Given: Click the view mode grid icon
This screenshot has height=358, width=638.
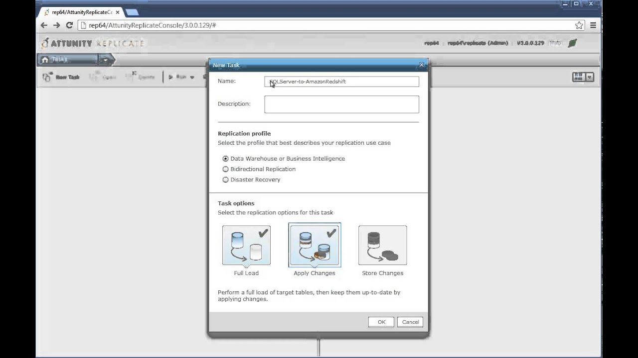Looking at the screenshot, I should 578,77.
